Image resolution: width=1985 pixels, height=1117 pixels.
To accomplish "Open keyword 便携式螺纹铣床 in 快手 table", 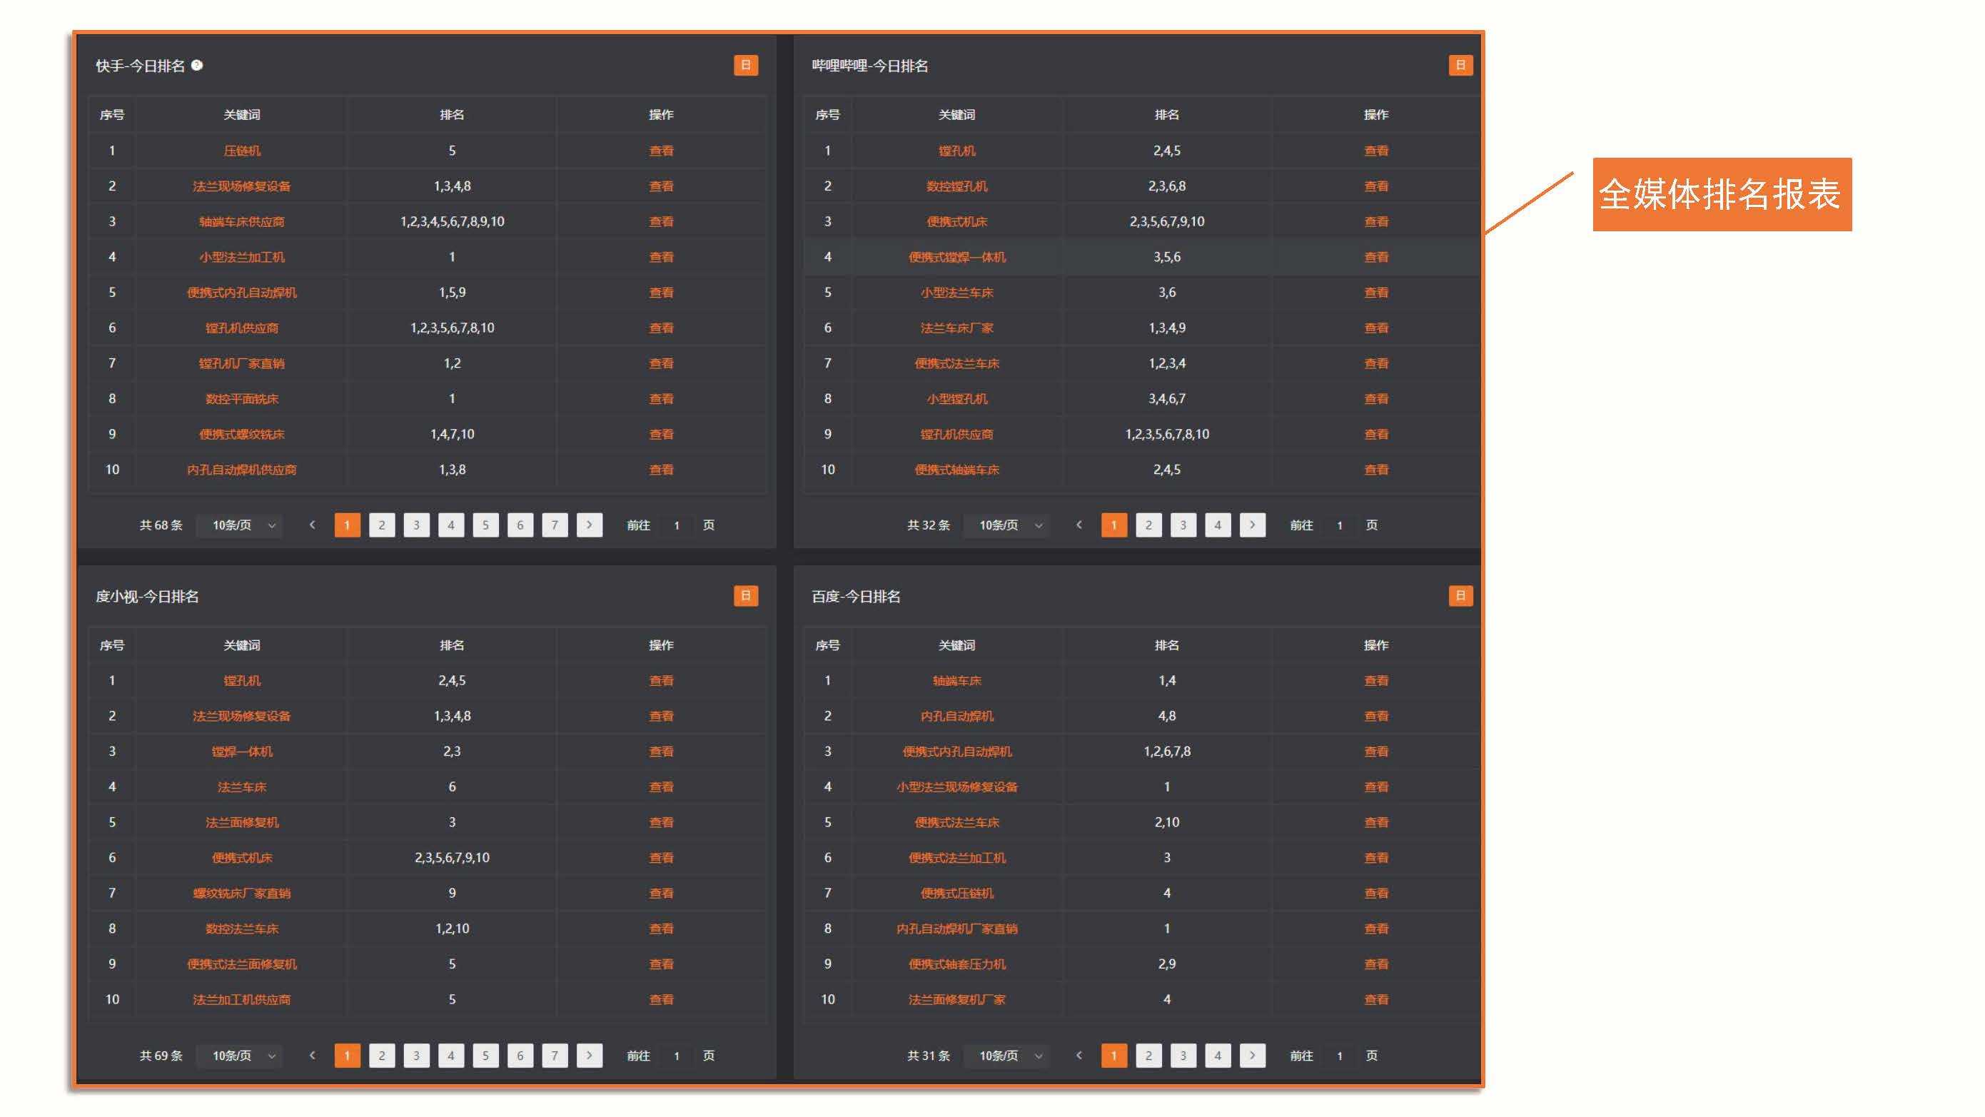I will 242,435.
